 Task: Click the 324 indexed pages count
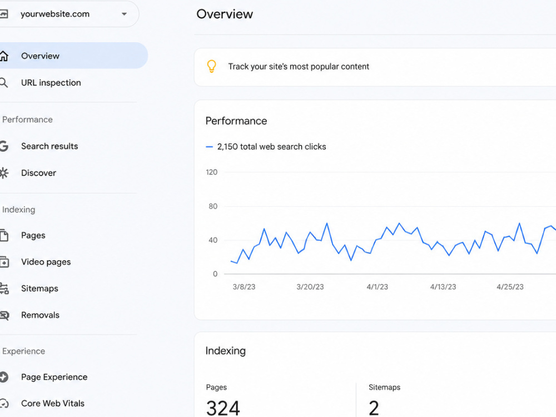tap(223, 408)
